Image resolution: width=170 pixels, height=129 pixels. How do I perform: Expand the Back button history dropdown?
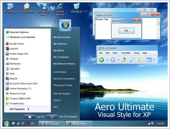(107, 60)
